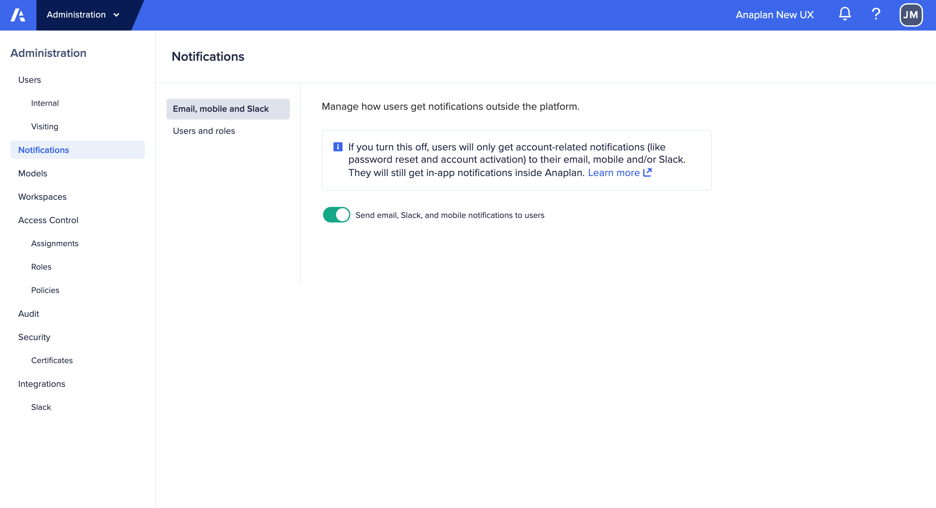The image size is (936, 508).
Task: Open Workspaces in the sidebar
Action: (x=42, y=197)
